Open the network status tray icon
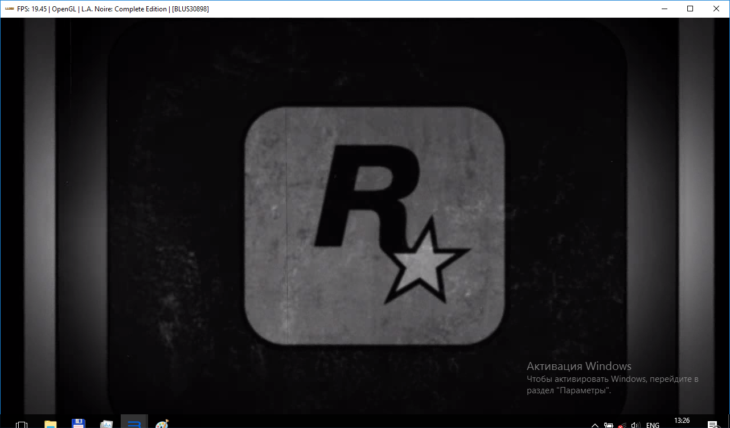This screenshot has height=428, width=730. pyautogui.click(x=622, y=425)
